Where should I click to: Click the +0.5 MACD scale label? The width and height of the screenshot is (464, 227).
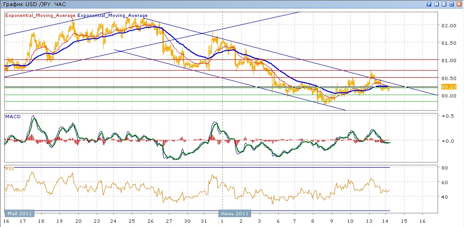point(447,116)
